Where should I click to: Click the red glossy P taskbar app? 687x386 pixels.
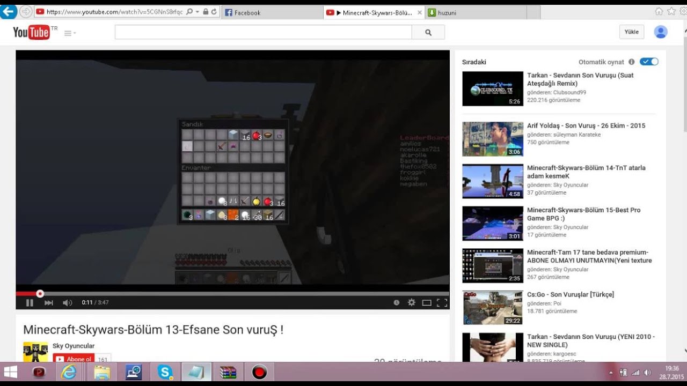[x=39, y=372]
